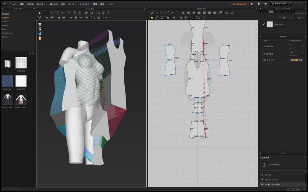Select the circle pattern tool in 2D toolbar
This screenshot has width=308, height=192.
(194, 13)
